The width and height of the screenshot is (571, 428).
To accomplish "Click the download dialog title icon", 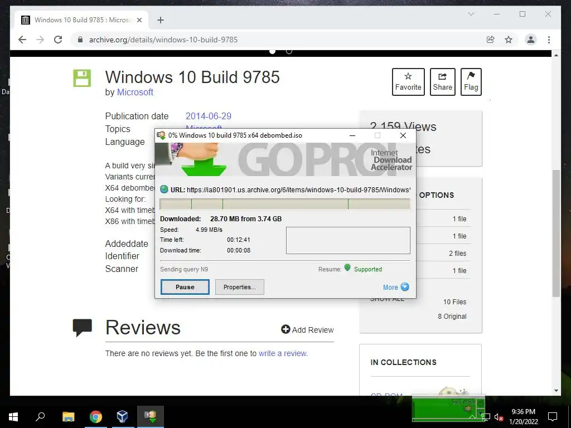I will pyautogui.click(x=161, y=135).
